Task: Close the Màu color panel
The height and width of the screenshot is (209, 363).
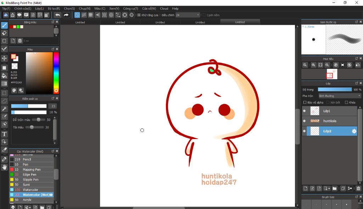Action: click(57, 49)
